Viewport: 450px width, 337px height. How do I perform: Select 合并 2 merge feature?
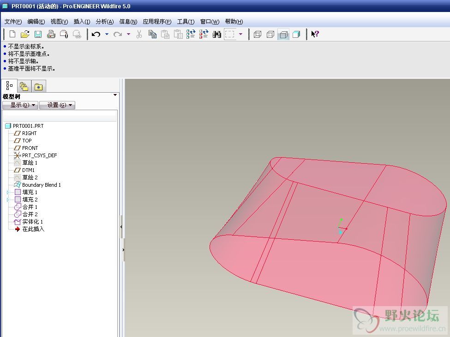tap(30, 214)
